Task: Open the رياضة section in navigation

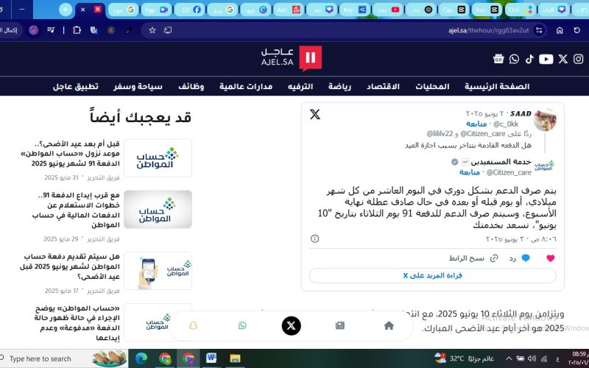Action: [x=339, y=87]
